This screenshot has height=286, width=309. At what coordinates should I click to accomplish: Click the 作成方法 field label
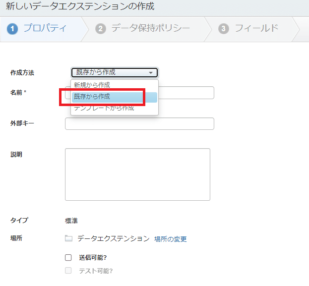(22, 72)
